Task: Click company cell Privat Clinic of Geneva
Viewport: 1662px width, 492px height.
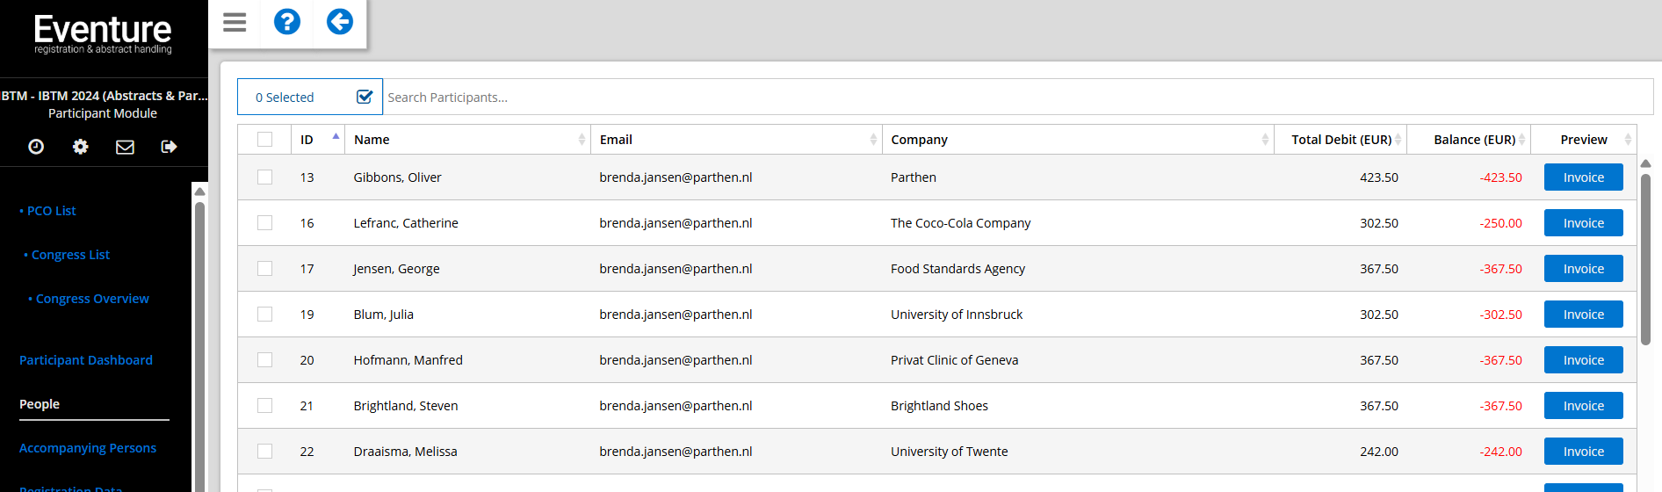Action: coord(954,360)
